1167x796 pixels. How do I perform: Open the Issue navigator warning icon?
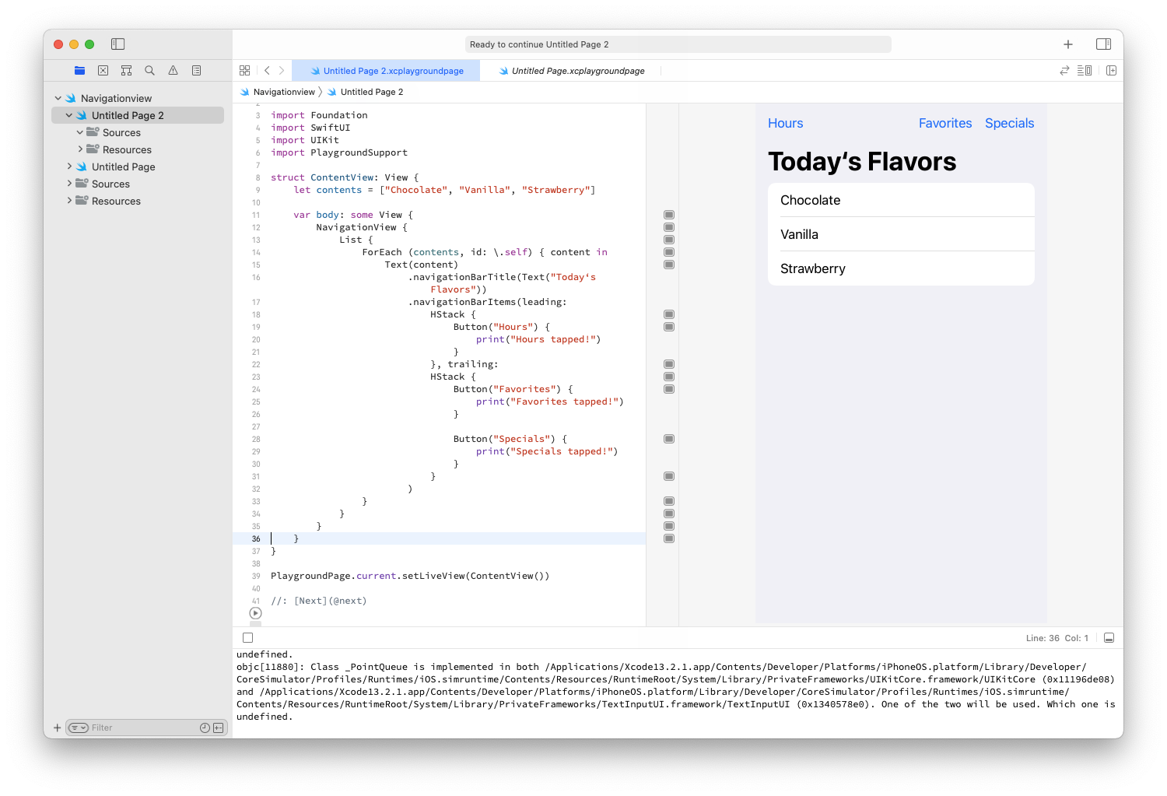click(x=173, y=70)
